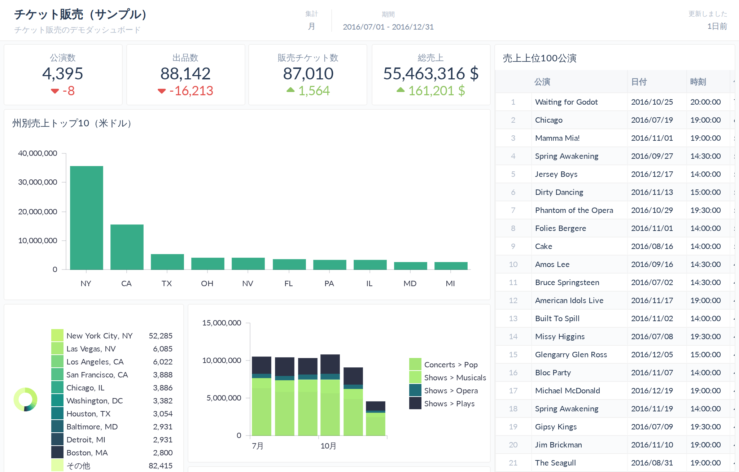Click San Francisco, CA legend swatch
The image size is (739, 472).
57,374
